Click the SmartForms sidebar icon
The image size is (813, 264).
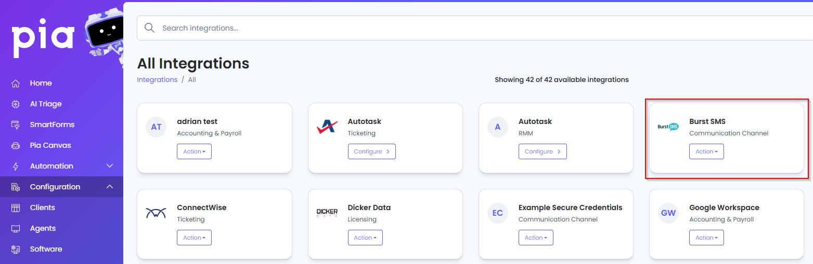tap(16, 124)
